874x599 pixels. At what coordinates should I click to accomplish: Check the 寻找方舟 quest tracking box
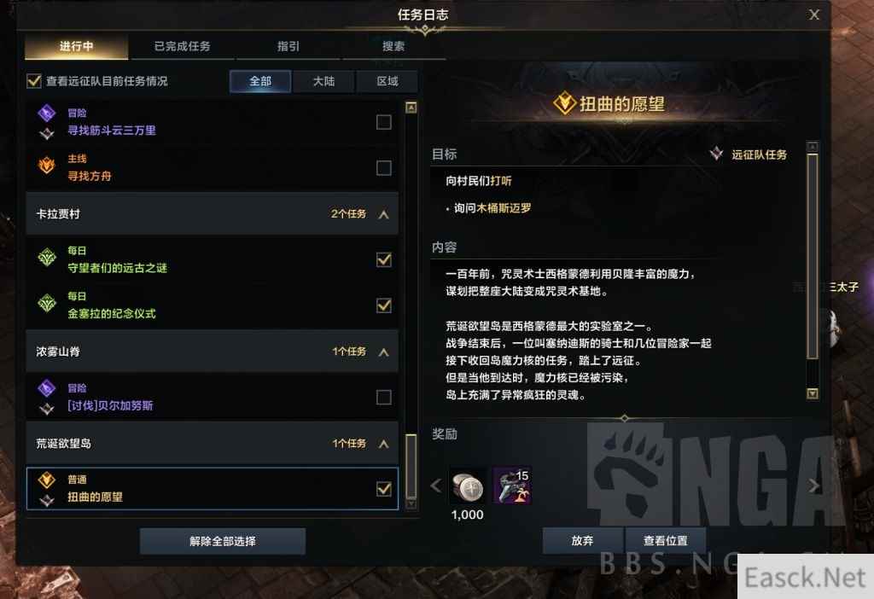coord(383,168)
